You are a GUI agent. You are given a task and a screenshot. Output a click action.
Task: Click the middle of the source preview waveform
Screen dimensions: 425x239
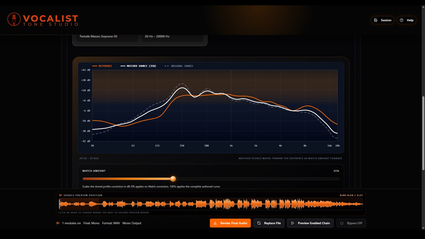click(x=211, y=204)
